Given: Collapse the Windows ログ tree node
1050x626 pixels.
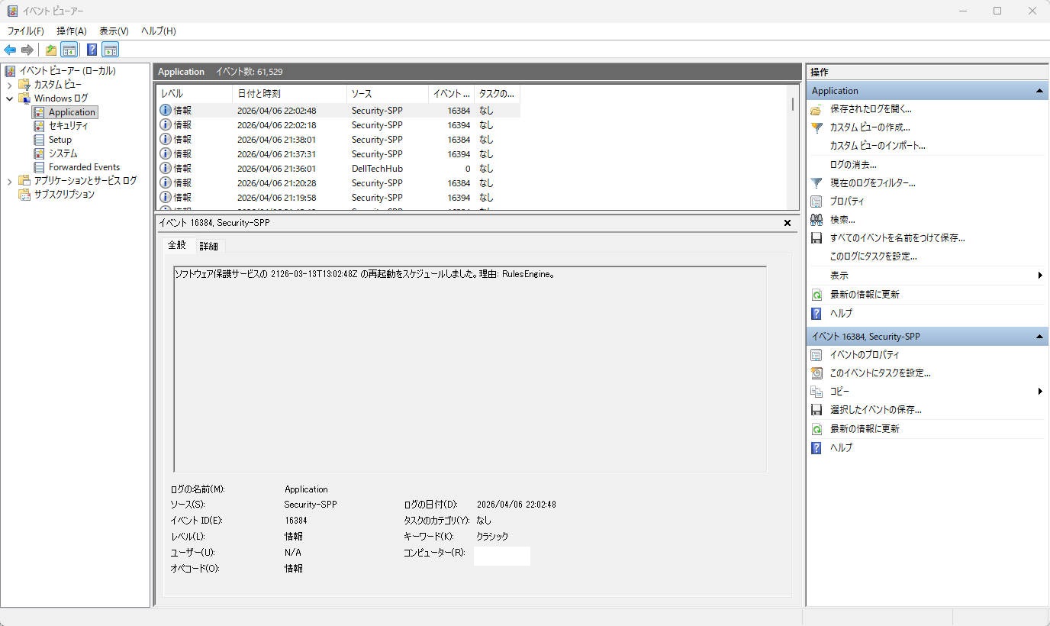Looking at the screenshot, I should pyautogui.click(x=10, y=98).
